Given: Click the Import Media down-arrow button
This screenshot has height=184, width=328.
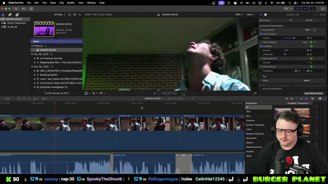Looking at the screenshot, I should tap(16, 9).
